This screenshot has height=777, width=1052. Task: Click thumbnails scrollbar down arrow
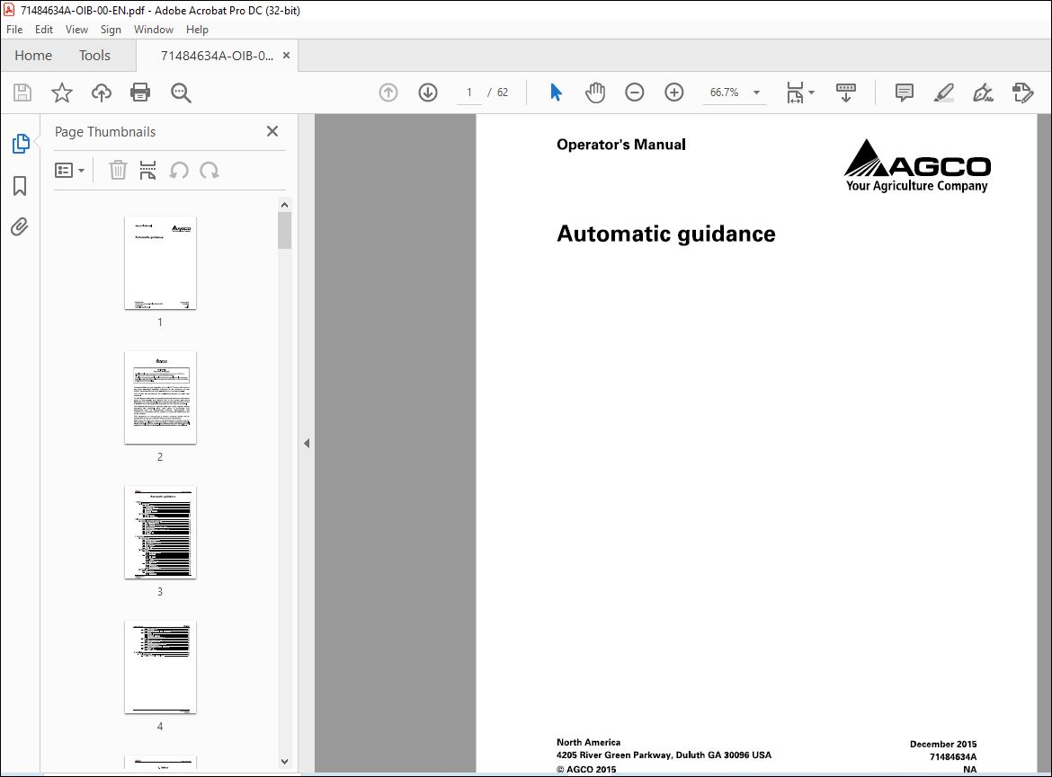click(284, 762)
